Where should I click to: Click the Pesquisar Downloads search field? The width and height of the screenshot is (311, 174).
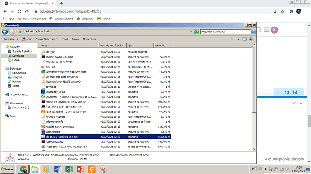225,31
